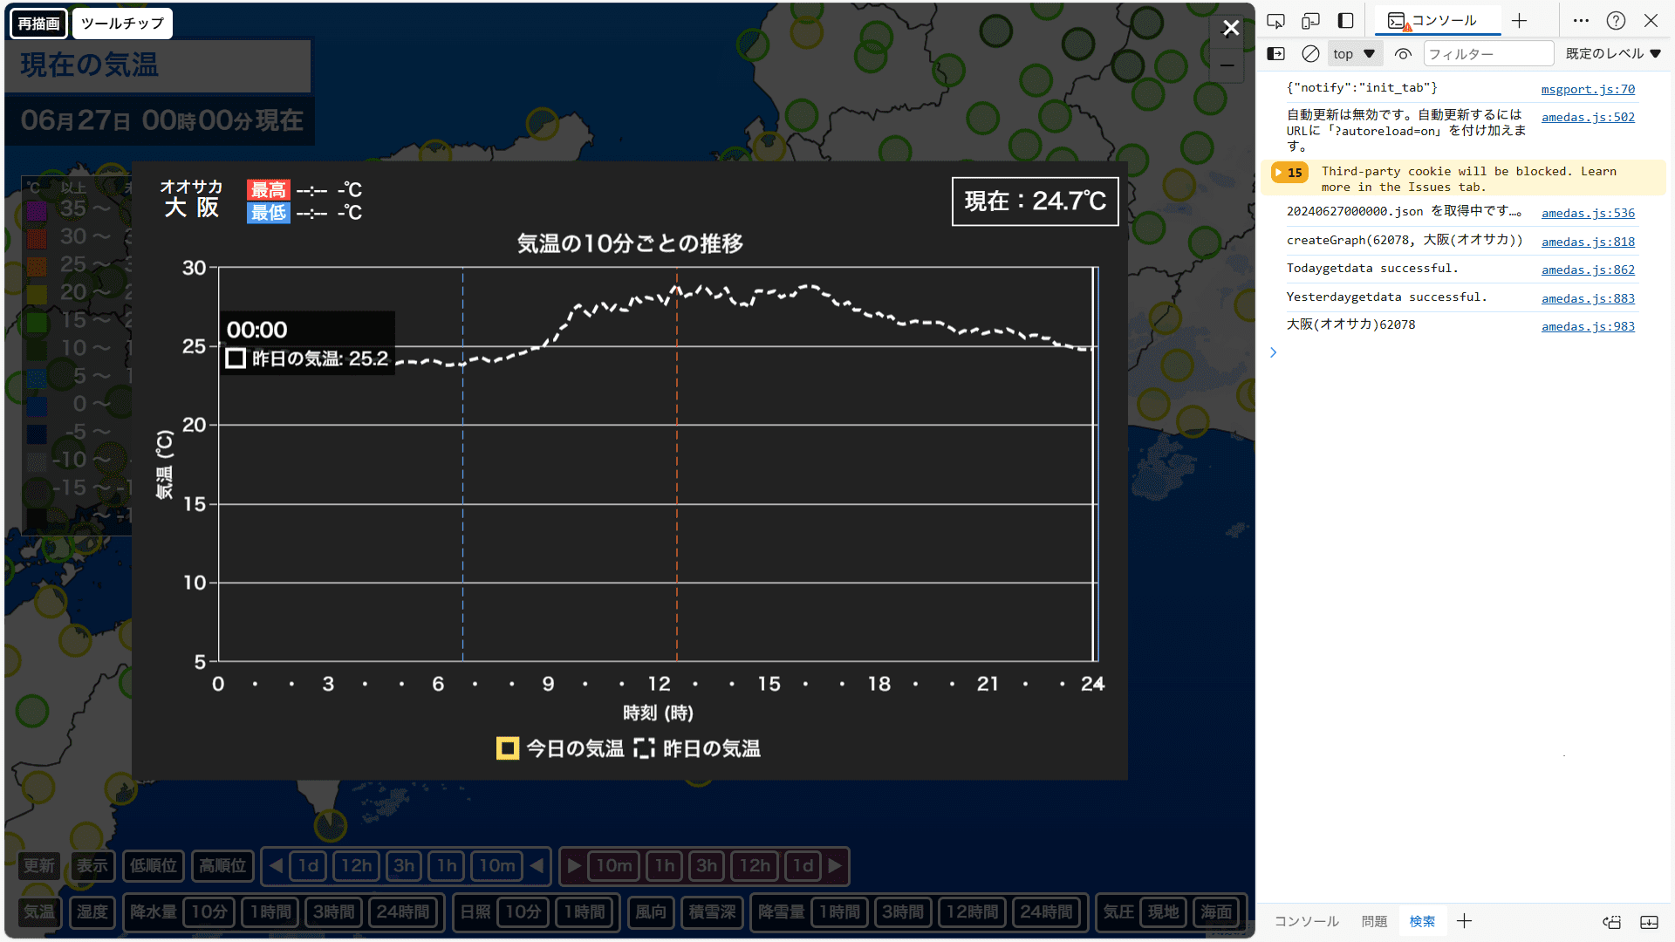Switch to the 問題 drawer tab
Viewport: 1675px width, 942px height.
(x=1374, y=921)
